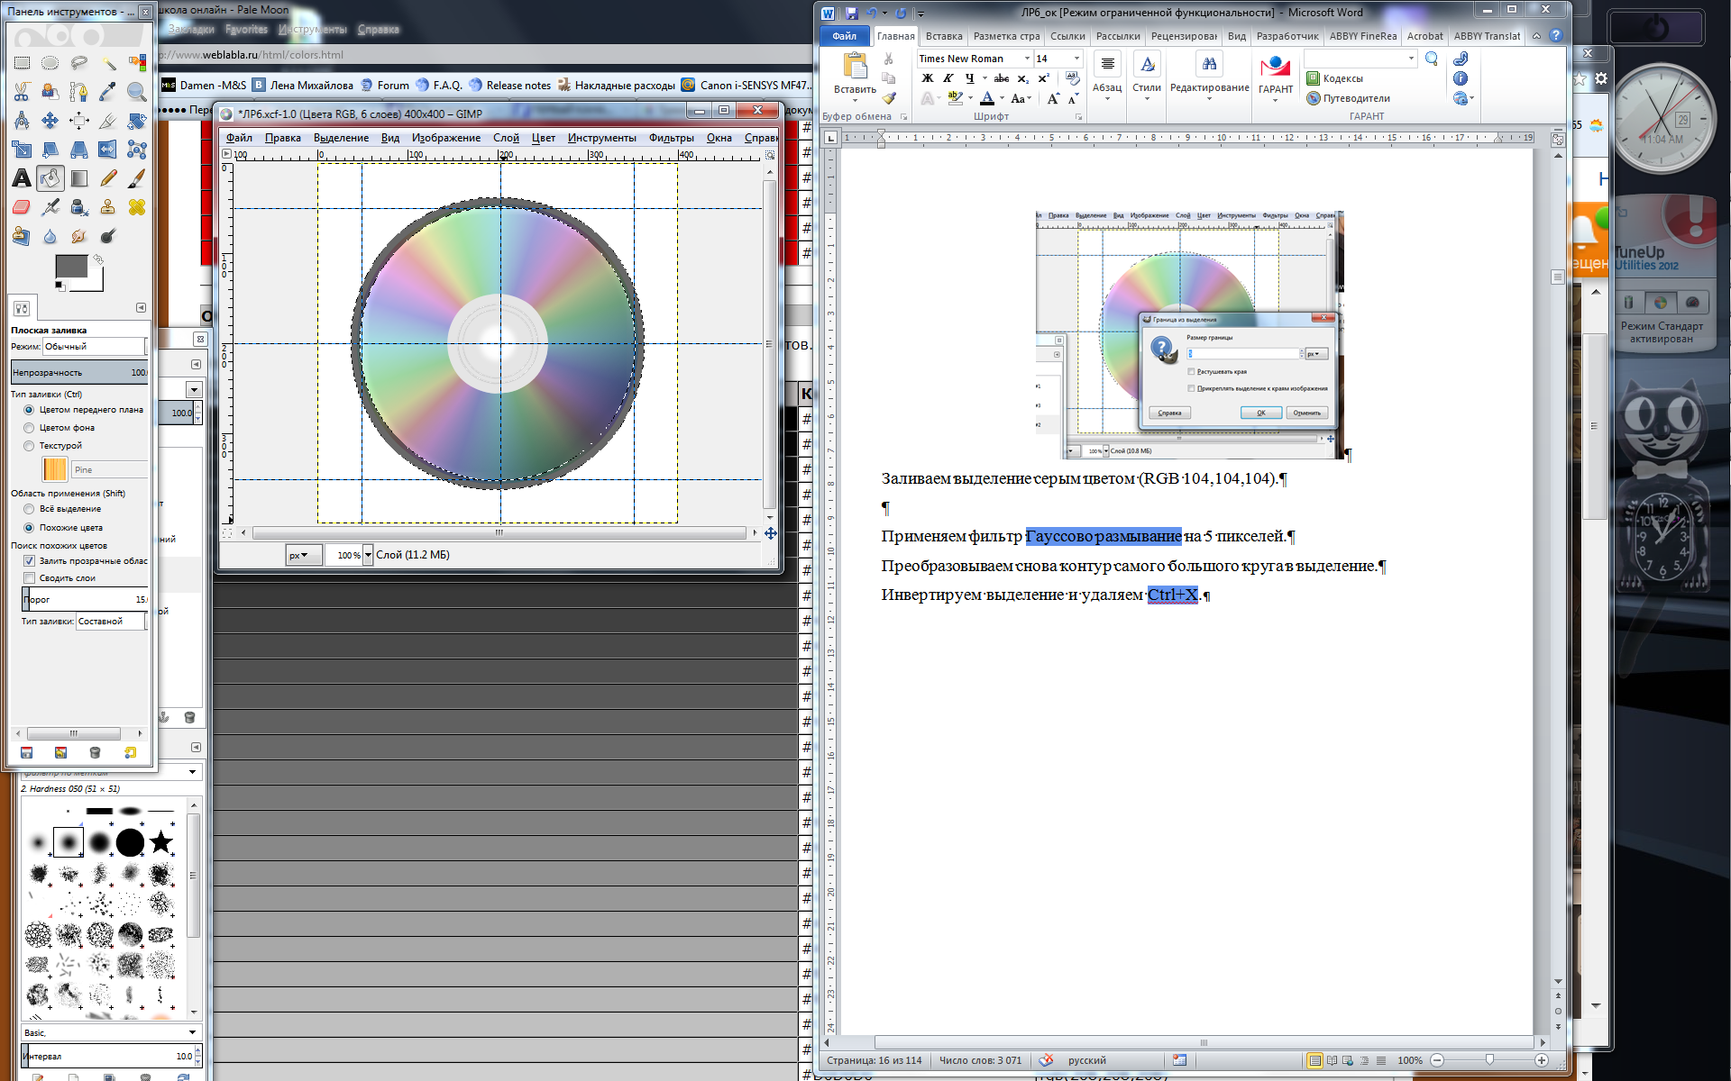1731x1081 pixels.
Task: Click 'русский' language in Word status bar
Action: tap(1086, 1060)
